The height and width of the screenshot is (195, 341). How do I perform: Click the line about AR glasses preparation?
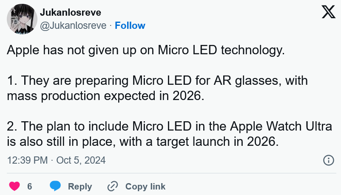coord(157,81)
